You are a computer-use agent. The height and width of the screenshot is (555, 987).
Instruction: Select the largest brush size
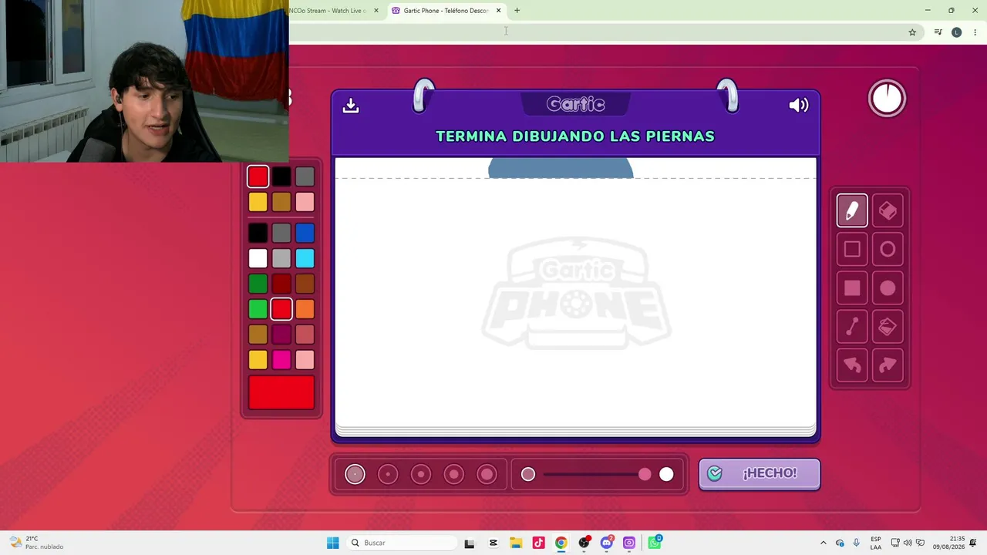click(x=487, y=474)
